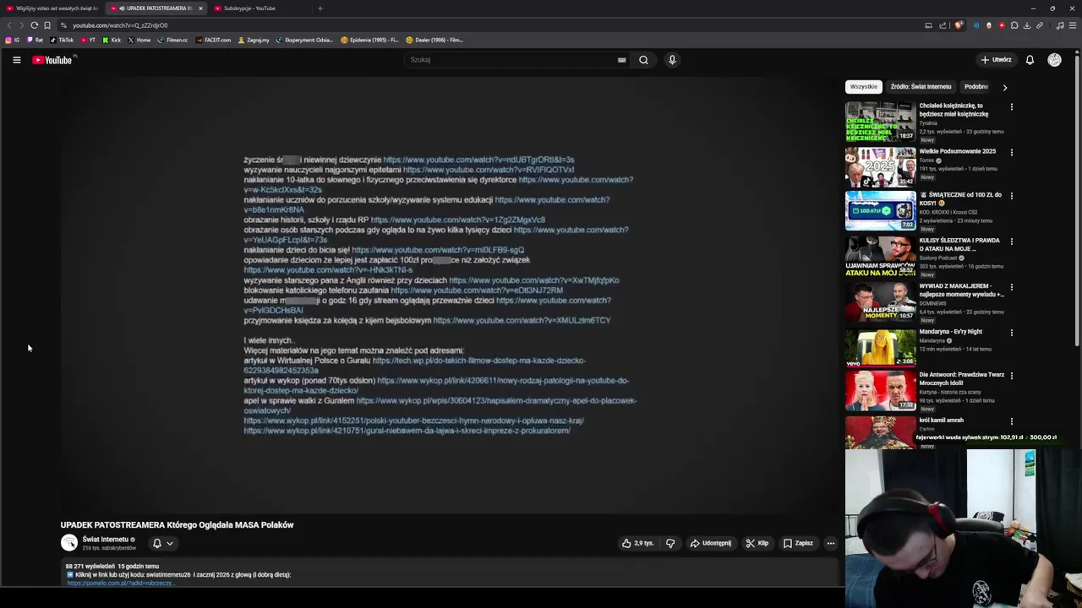Open the Kick bookmark

112,40
